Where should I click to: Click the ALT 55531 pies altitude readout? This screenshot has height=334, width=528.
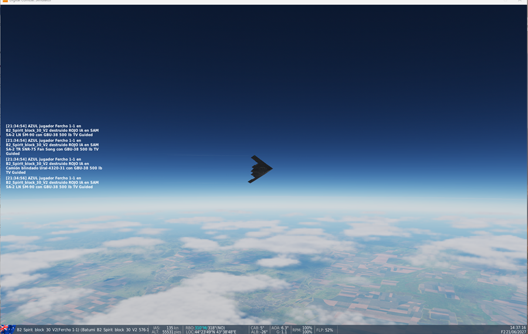pyautogui.click(x=167, y=332)
